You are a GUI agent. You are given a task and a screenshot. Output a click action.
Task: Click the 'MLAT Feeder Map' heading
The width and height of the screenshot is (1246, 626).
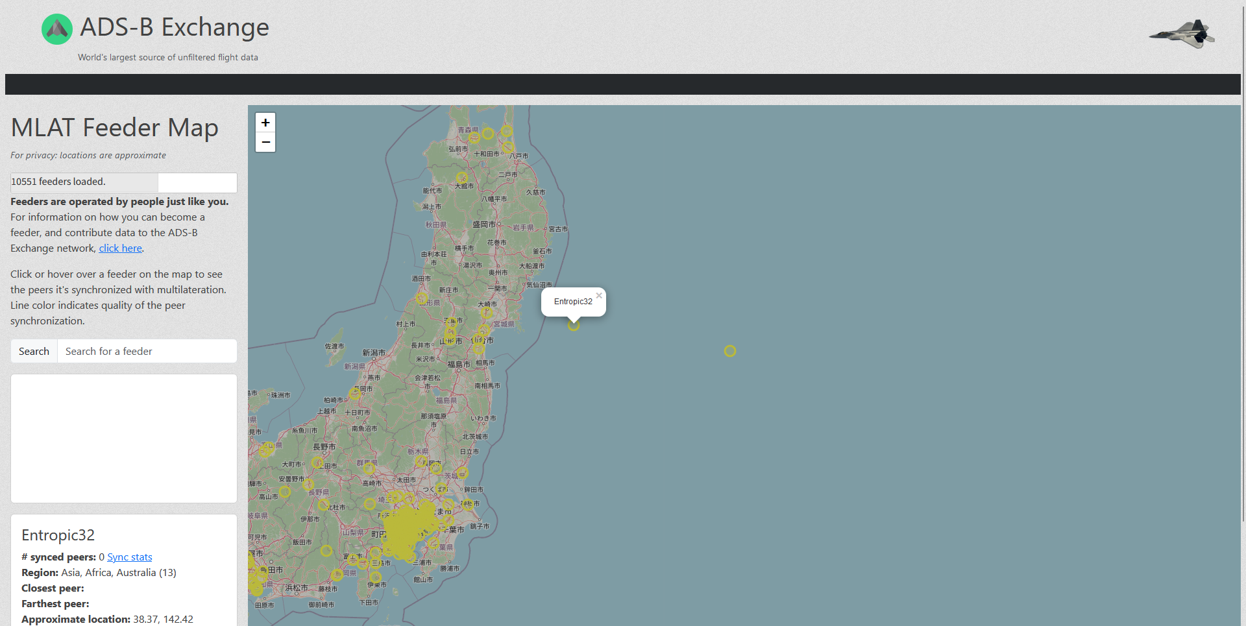[115, 128]
